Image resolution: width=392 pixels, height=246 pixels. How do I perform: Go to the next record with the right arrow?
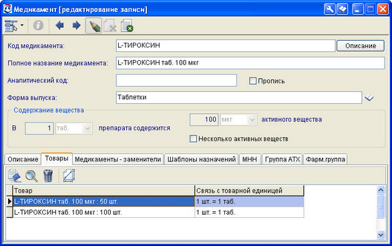click(77, 25)
